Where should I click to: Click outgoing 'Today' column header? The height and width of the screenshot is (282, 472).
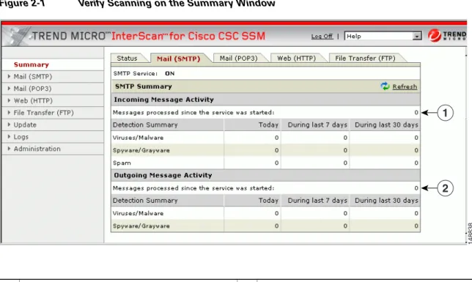pos(268,201)
